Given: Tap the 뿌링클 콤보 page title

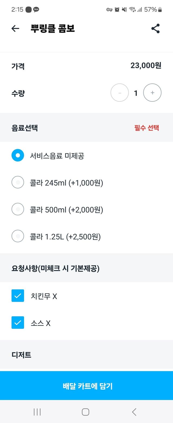Looking at the screenshot, I should (x=53, y=29).
